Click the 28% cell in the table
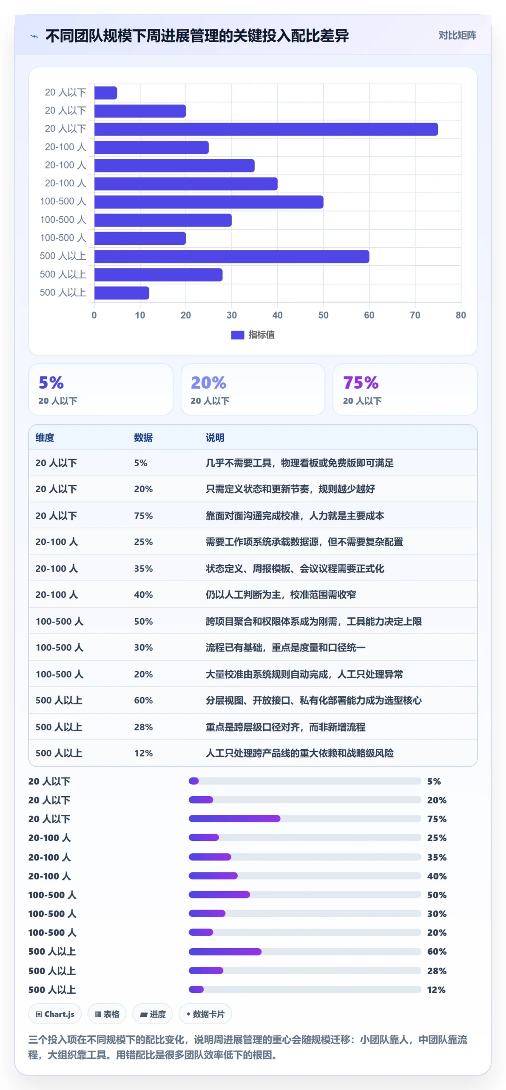Image resolution: width=506 pixels, height=1090 pixels. click(x=143, y=727)
